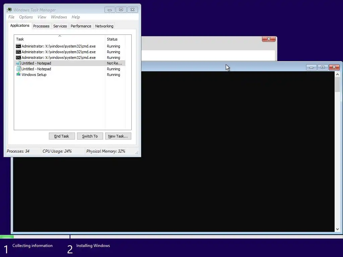Click the Task Manager resize grip
The width and height of the screenshot is (343, 257).
click(x=137, y=153)
